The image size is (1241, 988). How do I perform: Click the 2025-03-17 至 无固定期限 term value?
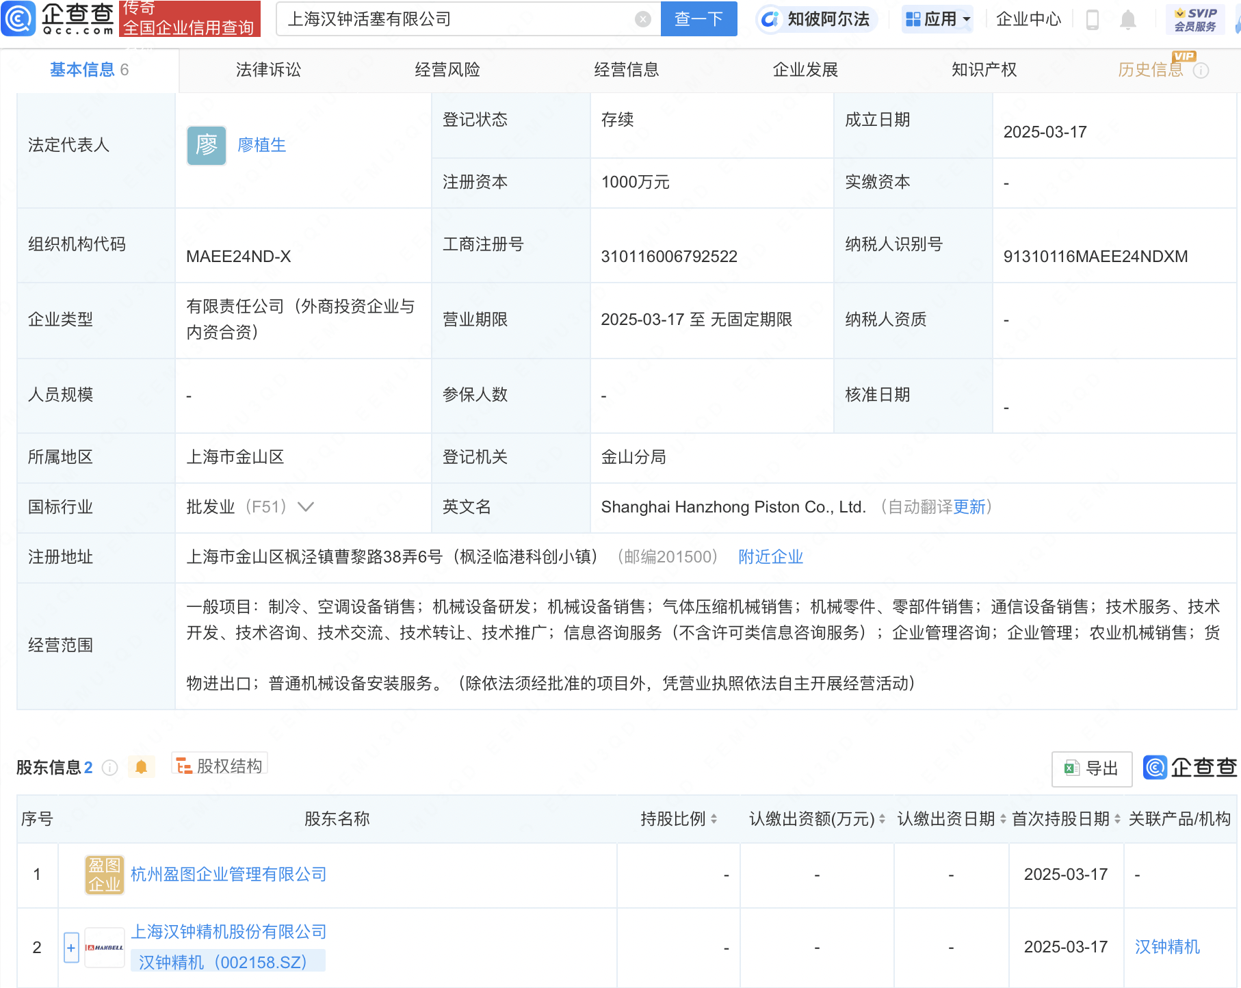696,320
